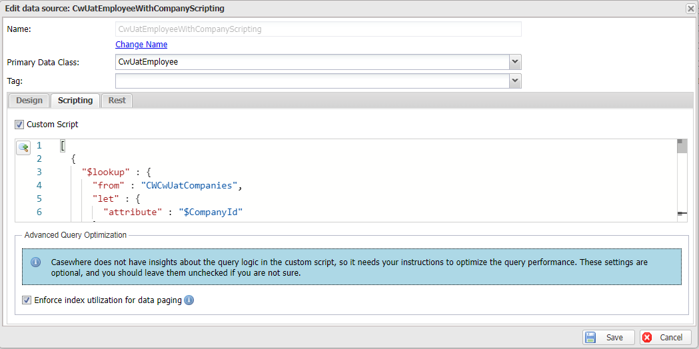Close the Edit data source dialog

691,9
